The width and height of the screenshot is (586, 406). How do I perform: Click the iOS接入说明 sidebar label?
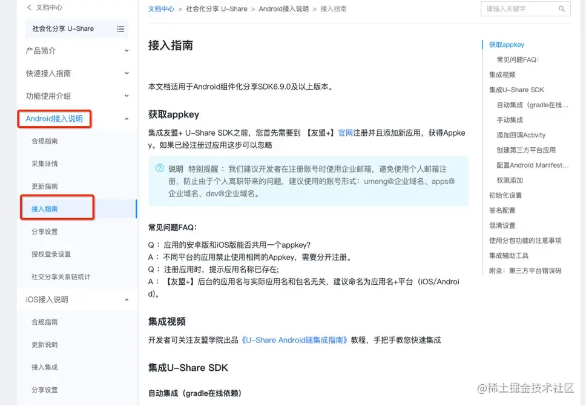(47, 299)
